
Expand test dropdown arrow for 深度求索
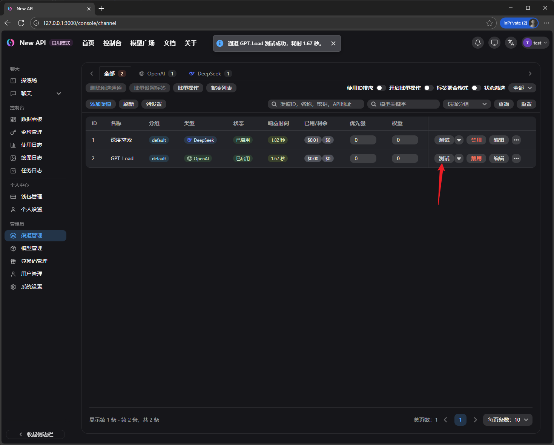pos(459,140)
